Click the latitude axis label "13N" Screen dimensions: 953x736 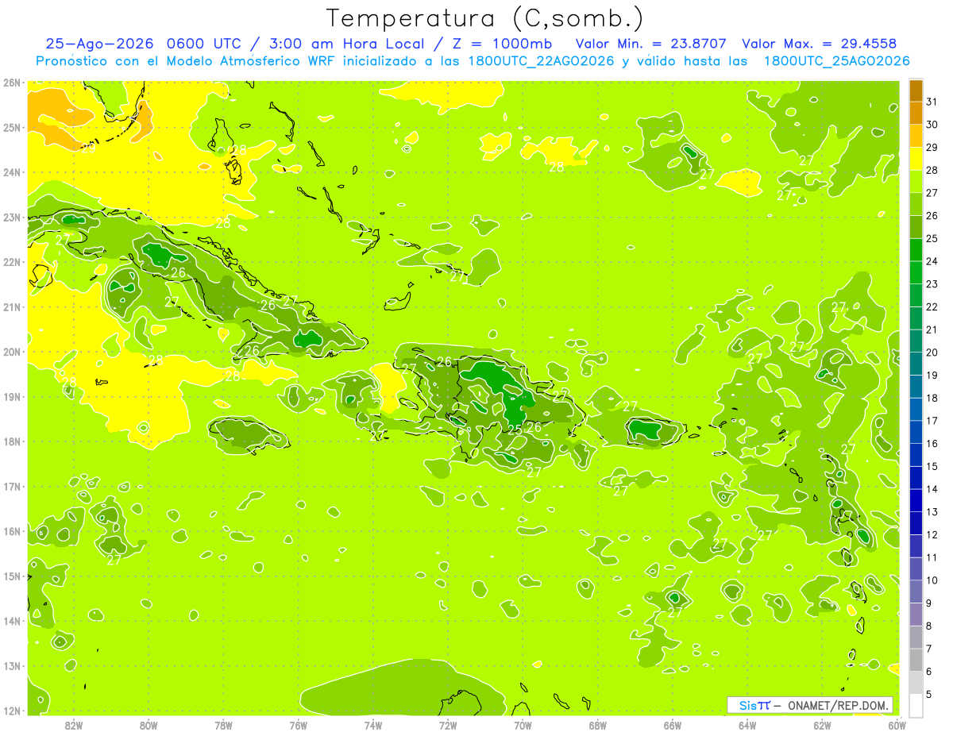pyautogui.click(x=11, y=666)
